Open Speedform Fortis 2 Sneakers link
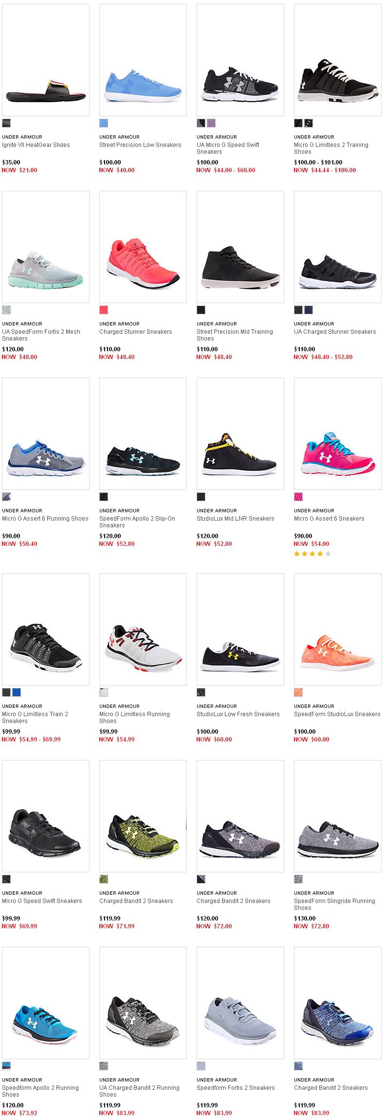This screenshot has height=1120, width=384. [x=236, y=1088]
